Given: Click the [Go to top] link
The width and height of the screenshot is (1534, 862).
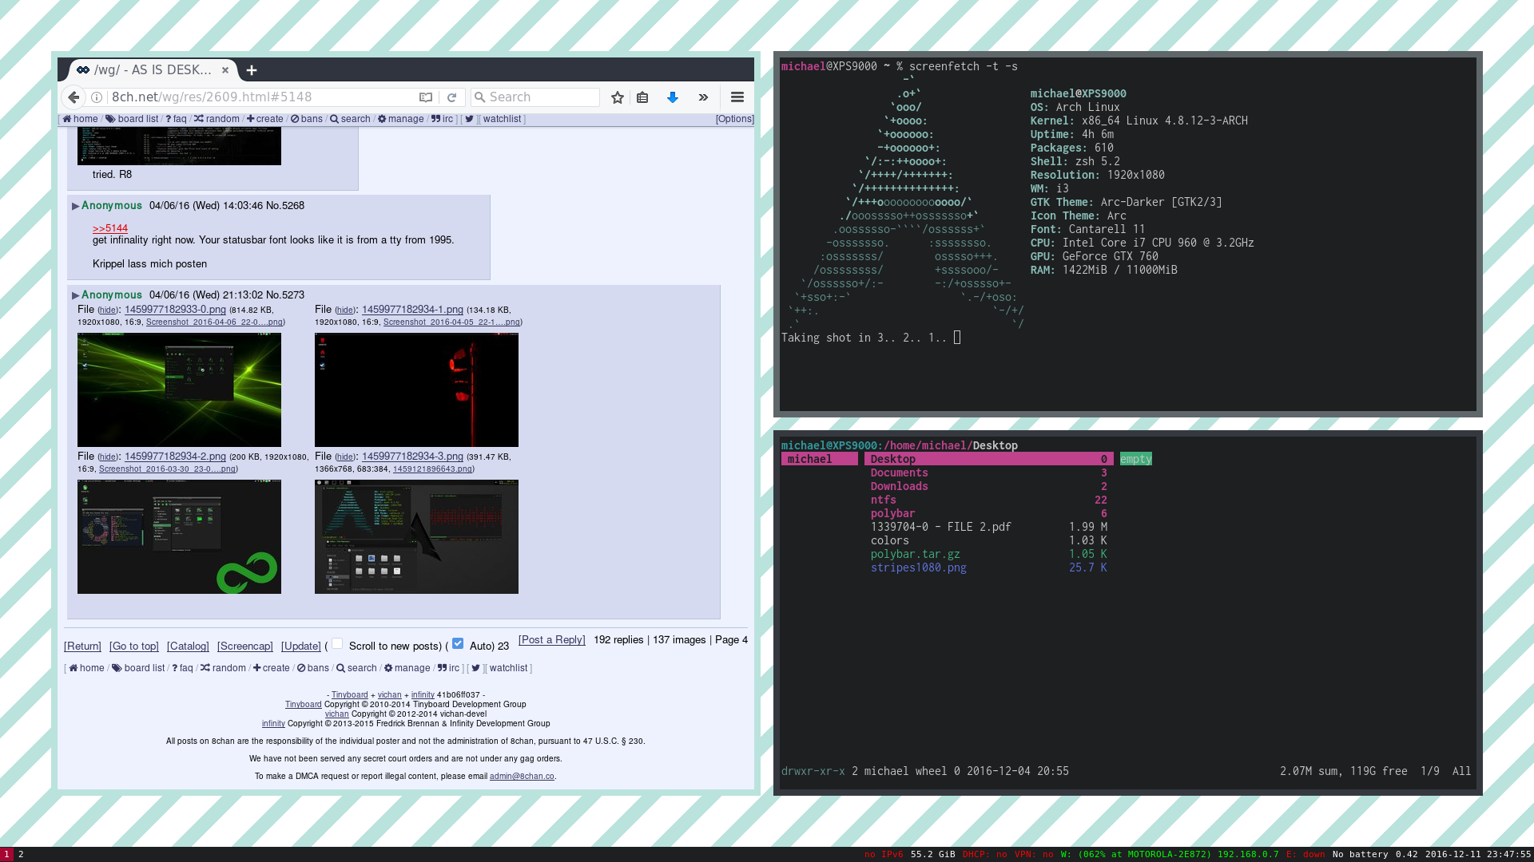Looking at the screenshot, I should coord(134,646).
